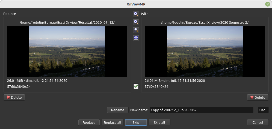This screenshot has width=272, height=129.
Task: Click the right With preview image
Action: click(x=205, y=52)
